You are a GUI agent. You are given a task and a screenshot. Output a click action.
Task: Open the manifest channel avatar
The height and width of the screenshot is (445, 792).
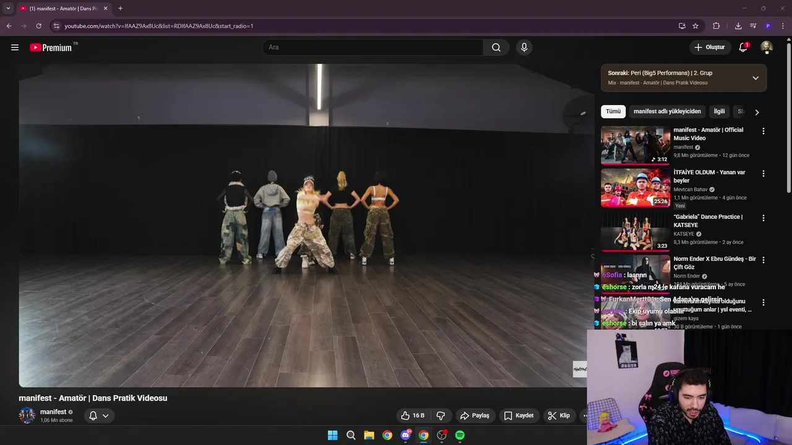click(x=27, y=415)
